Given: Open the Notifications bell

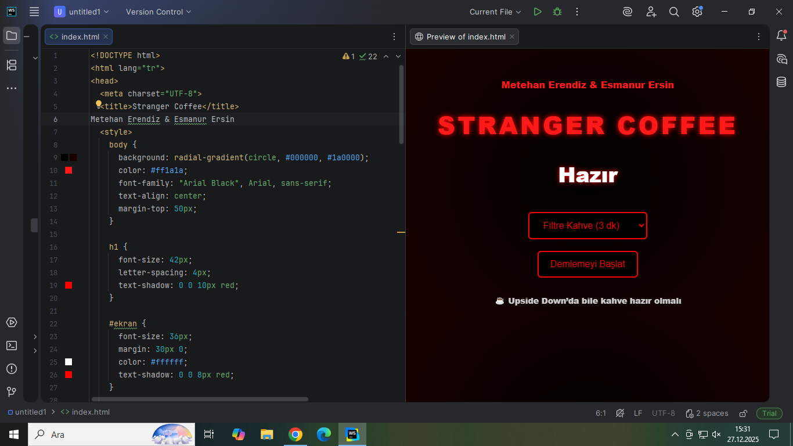Looking at the screenshot, I should click(x=781, y=35).
